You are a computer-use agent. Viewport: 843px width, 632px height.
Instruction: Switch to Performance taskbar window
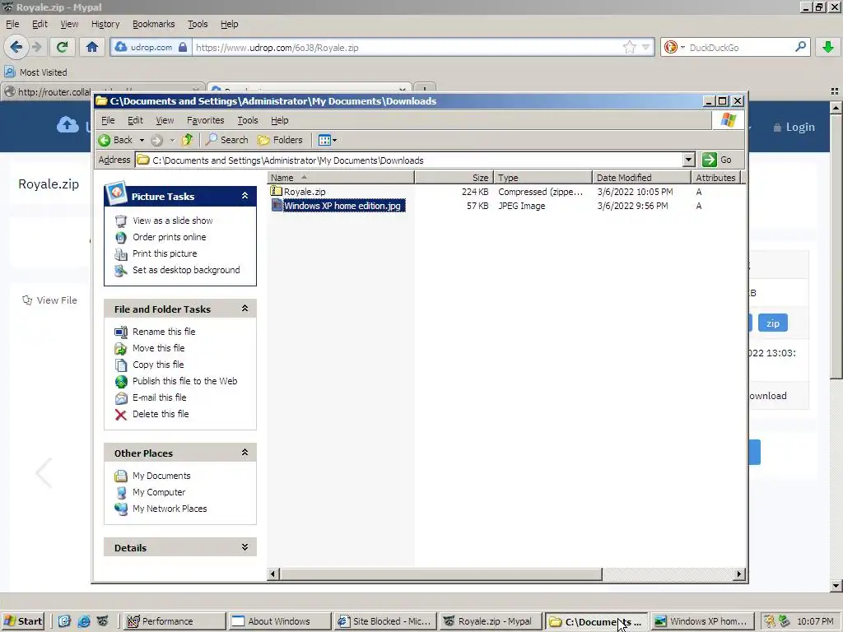[175, 621]
